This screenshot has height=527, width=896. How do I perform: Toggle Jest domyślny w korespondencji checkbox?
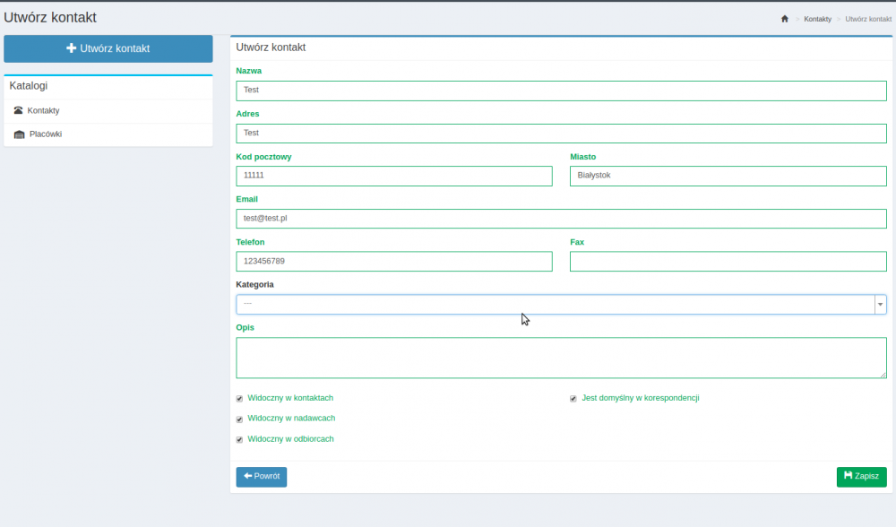point(573,398)
